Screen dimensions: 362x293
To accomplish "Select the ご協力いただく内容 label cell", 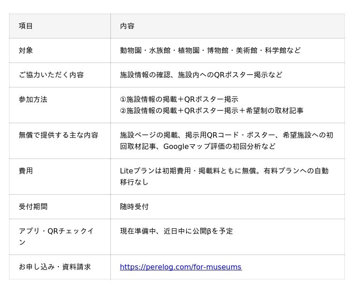I will [x=51, y=75].
